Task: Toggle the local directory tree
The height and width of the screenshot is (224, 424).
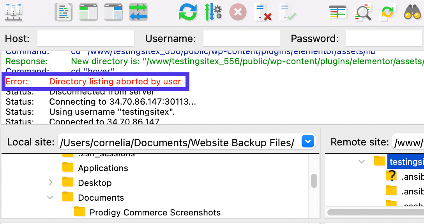Action: 88,12
